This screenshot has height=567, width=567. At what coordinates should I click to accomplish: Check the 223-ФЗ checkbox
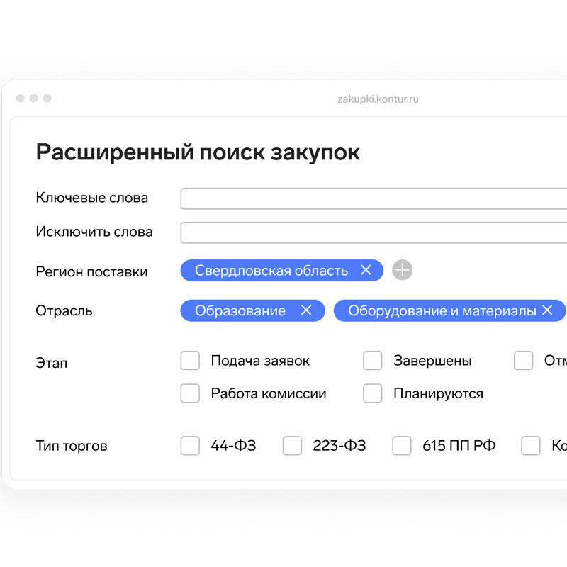click(292, 446)
